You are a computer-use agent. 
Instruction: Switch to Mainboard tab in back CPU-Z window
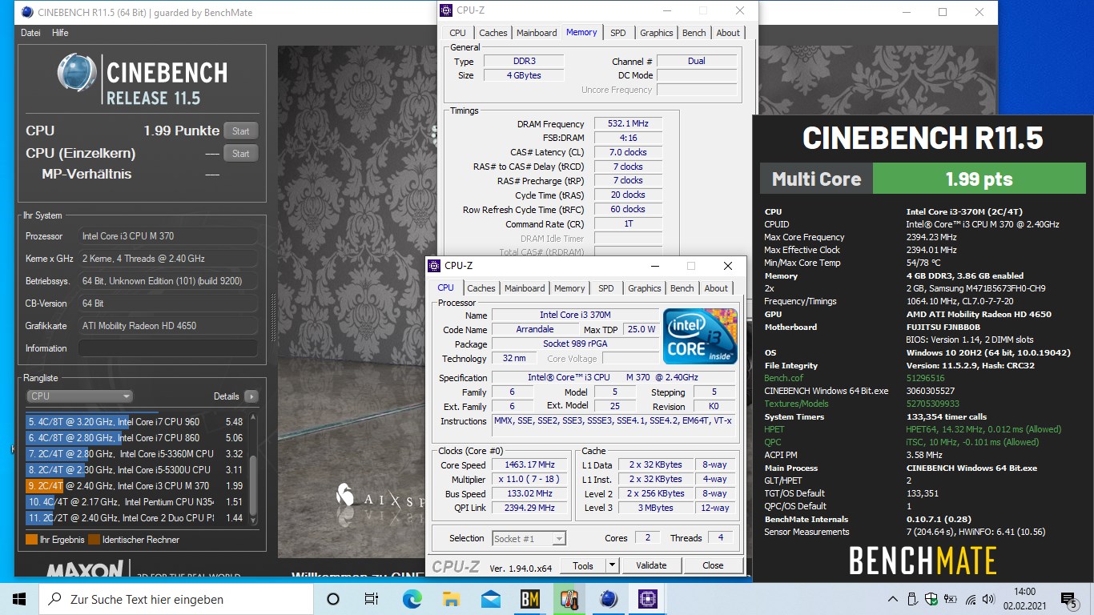pos(537,33)
